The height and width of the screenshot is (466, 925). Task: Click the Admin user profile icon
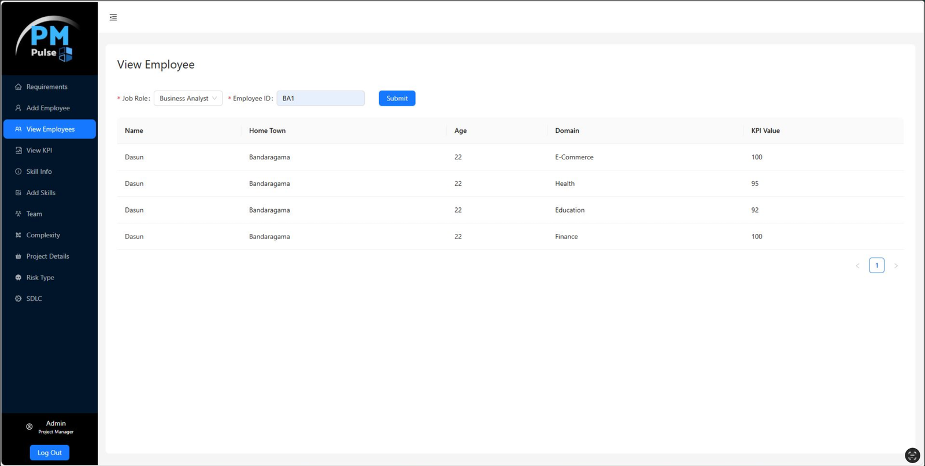click(29, 427)
